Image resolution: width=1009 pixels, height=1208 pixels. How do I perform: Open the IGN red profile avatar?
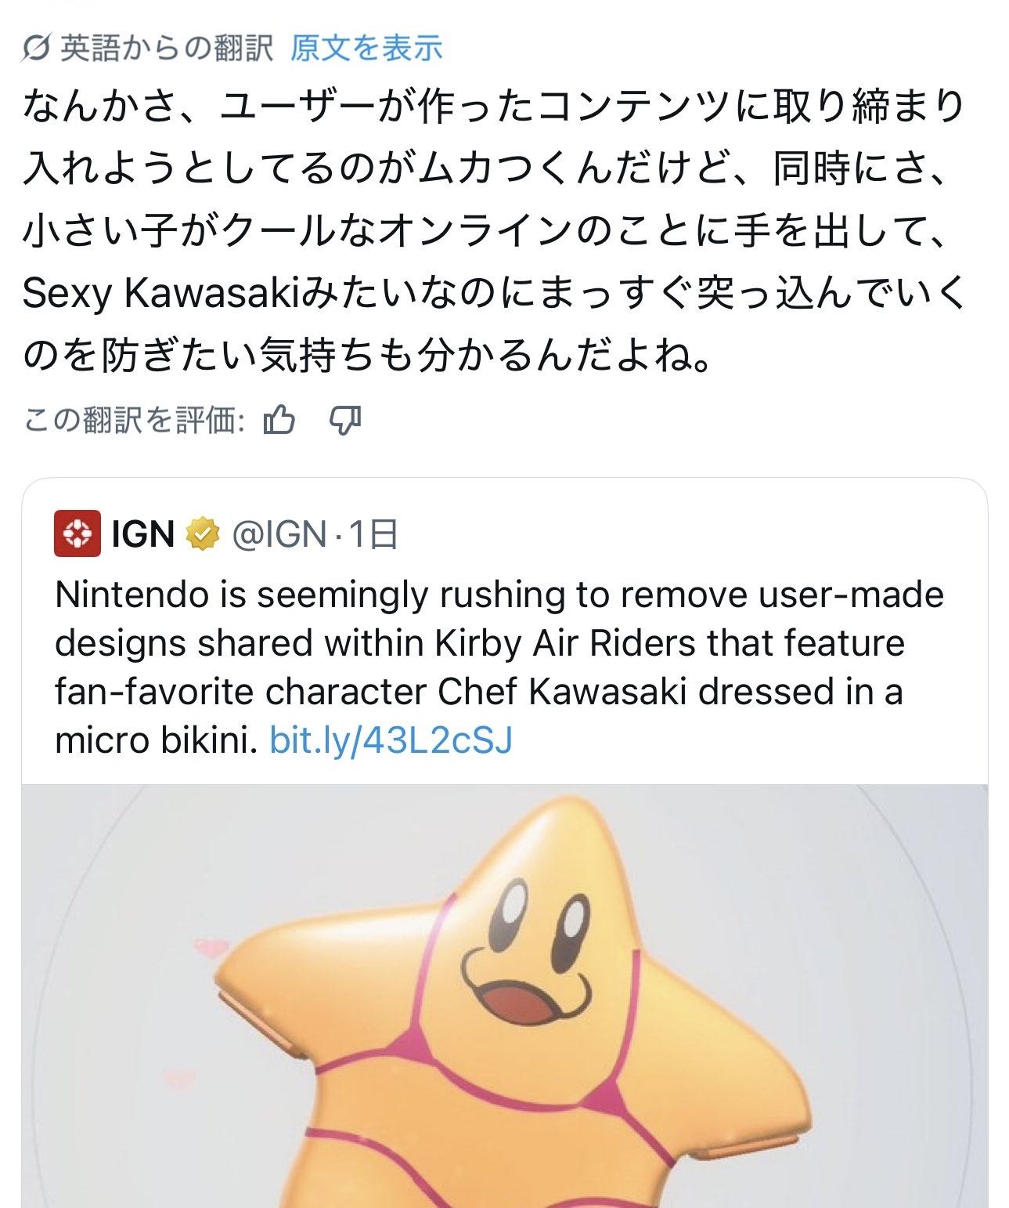tap(77, 533)
